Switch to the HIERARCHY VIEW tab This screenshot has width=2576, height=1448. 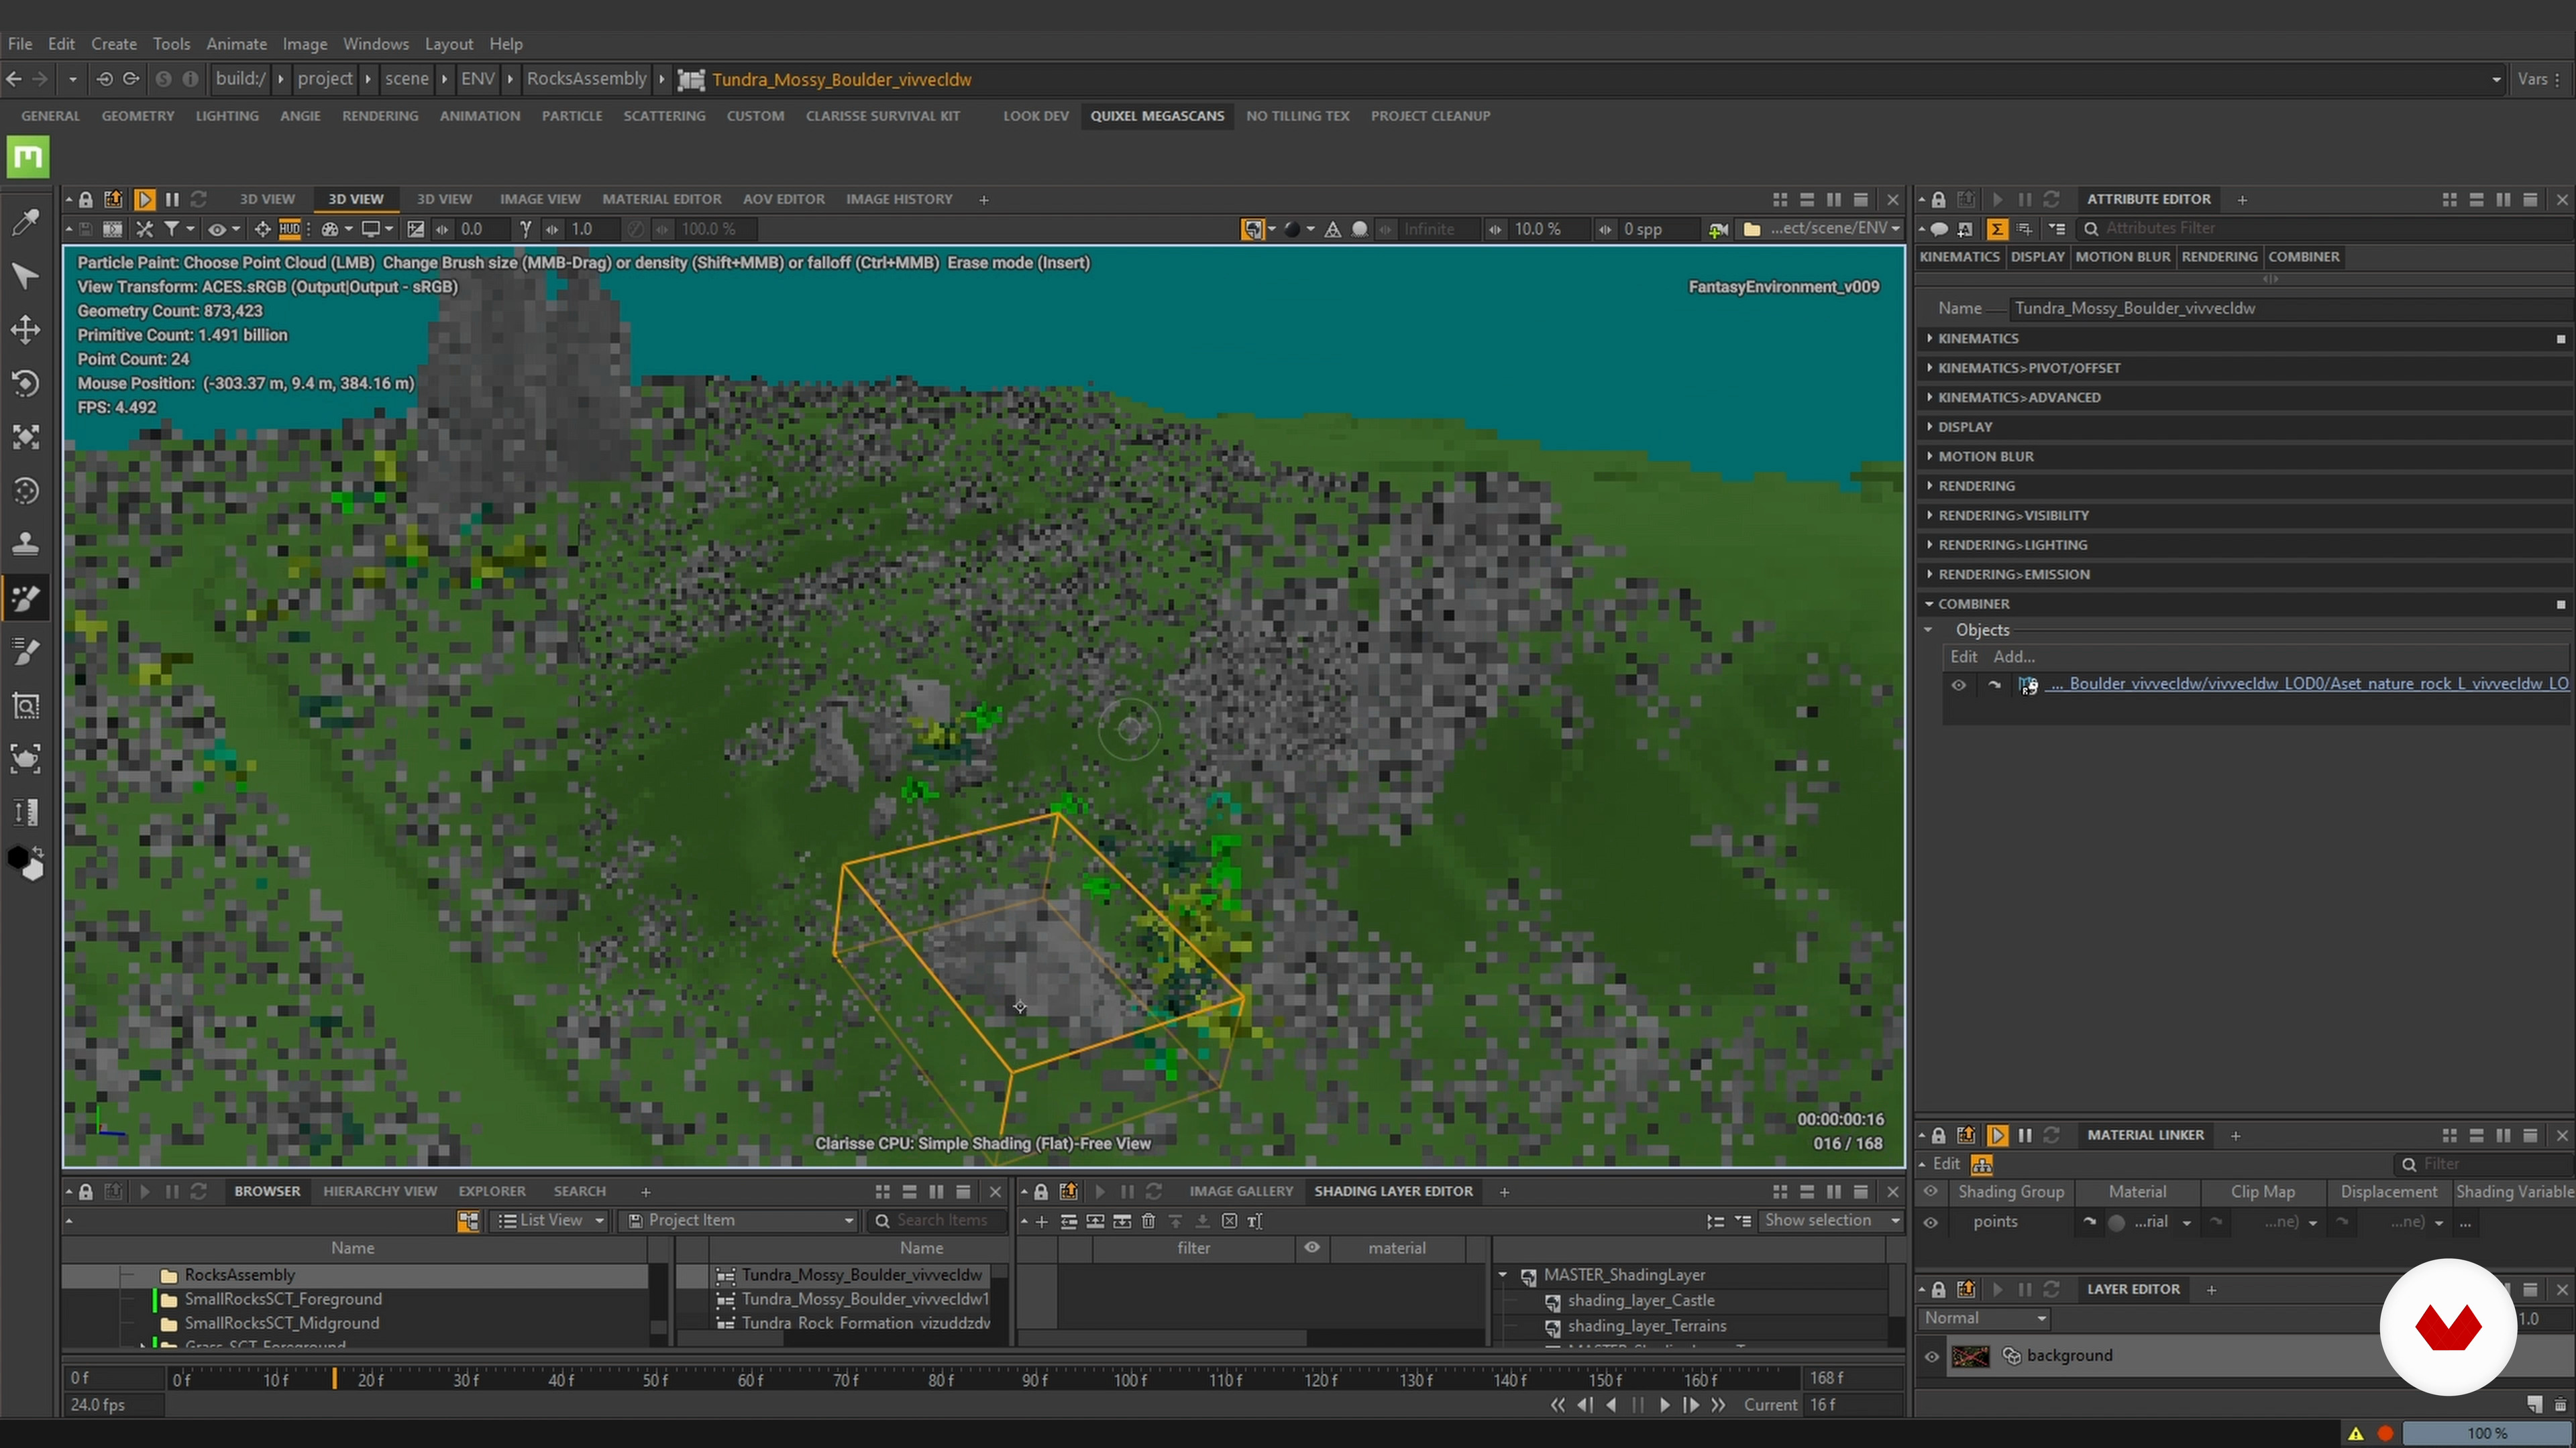click(x=380, y=1192)
